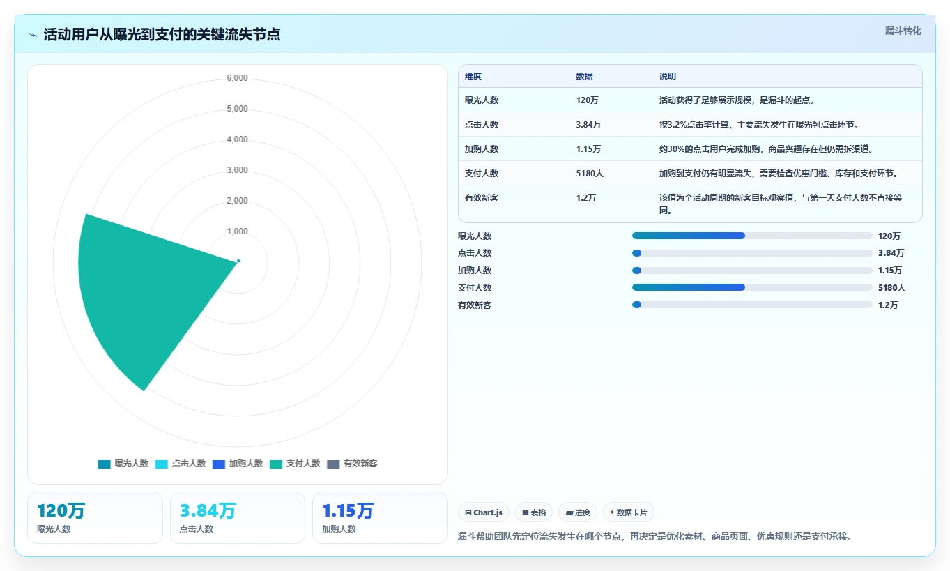This screenshot has height=571, width=950.
Task: Click the 进度 tag chip
Action: [x=578, y=512]
